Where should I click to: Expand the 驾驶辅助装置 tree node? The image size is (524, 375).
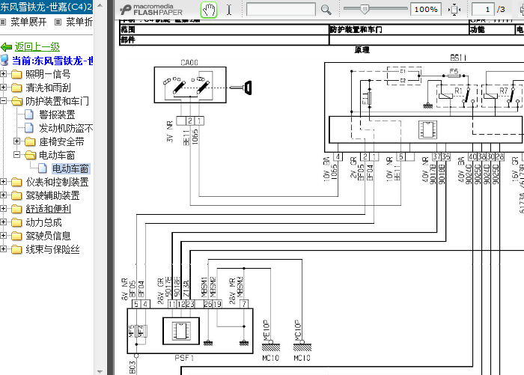tap(3, 195)
